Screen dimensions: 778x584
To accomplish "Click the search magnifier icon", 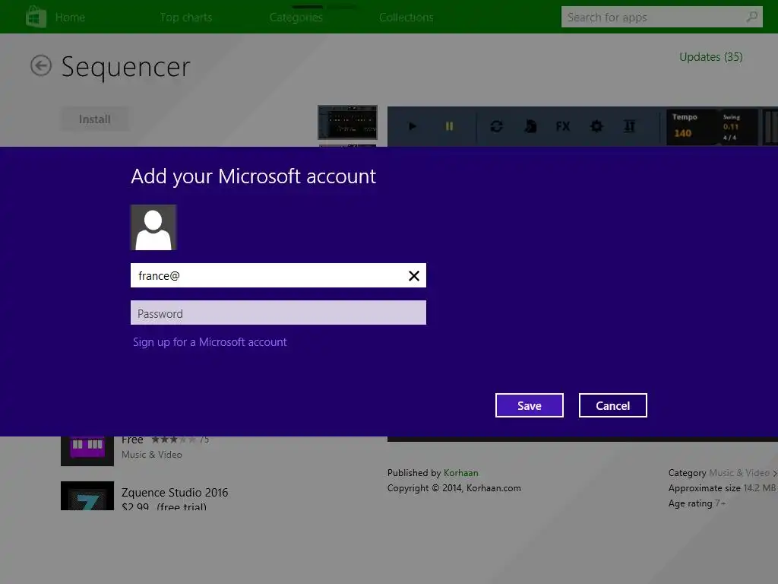I will (751, 17).
